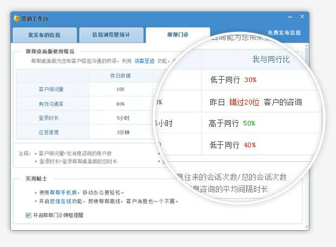Click the 昨日数据 column header
Screen dimensions: 336x247
[x=120, y=75]
